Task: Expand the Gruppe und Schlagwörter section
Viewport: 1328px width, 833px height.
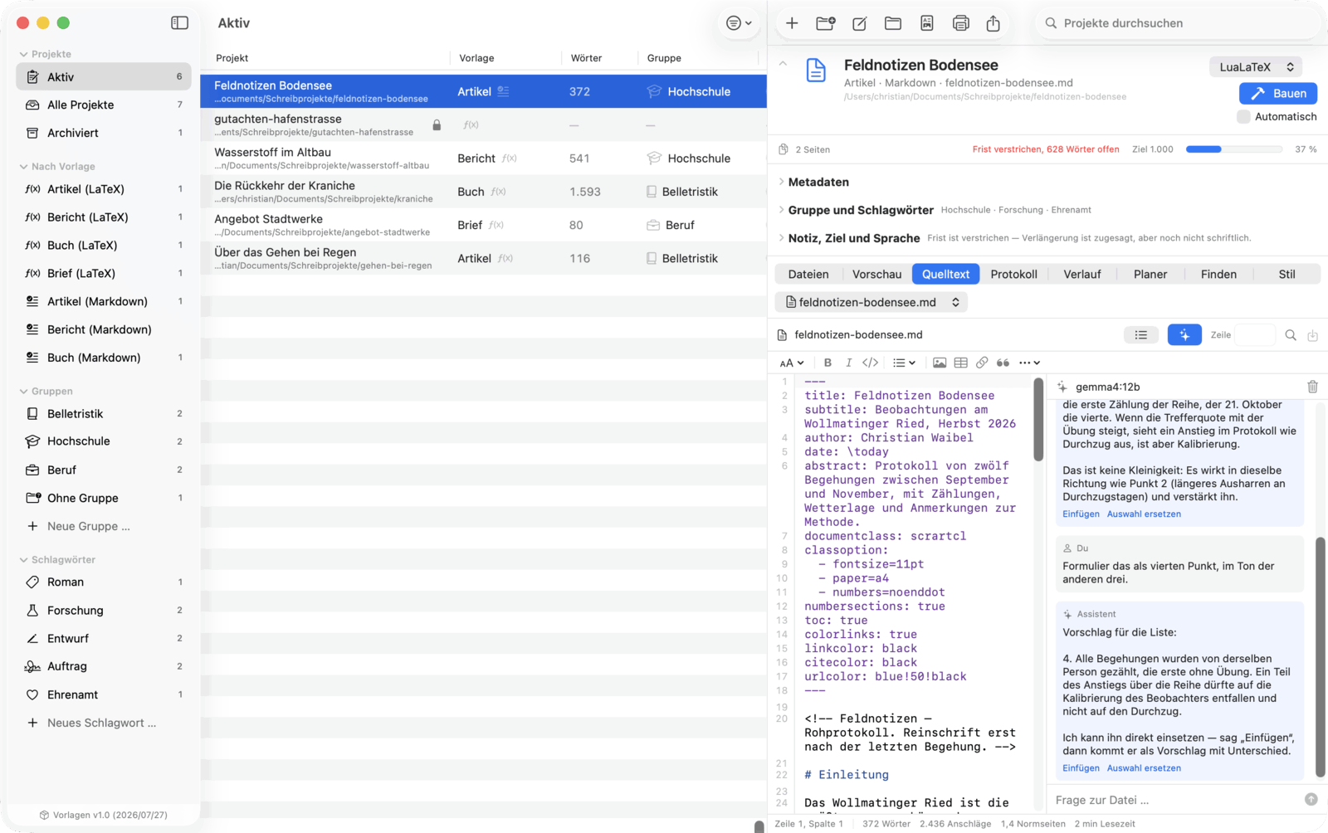Action: 782,210
